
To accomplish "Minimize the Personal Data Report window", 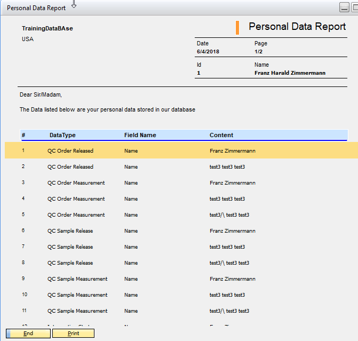I will 345,7.
